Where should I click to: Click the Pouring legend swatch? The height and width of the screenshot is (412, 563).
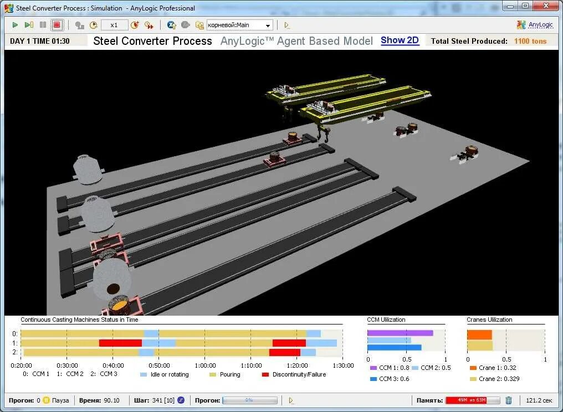[x=213, y=375]
